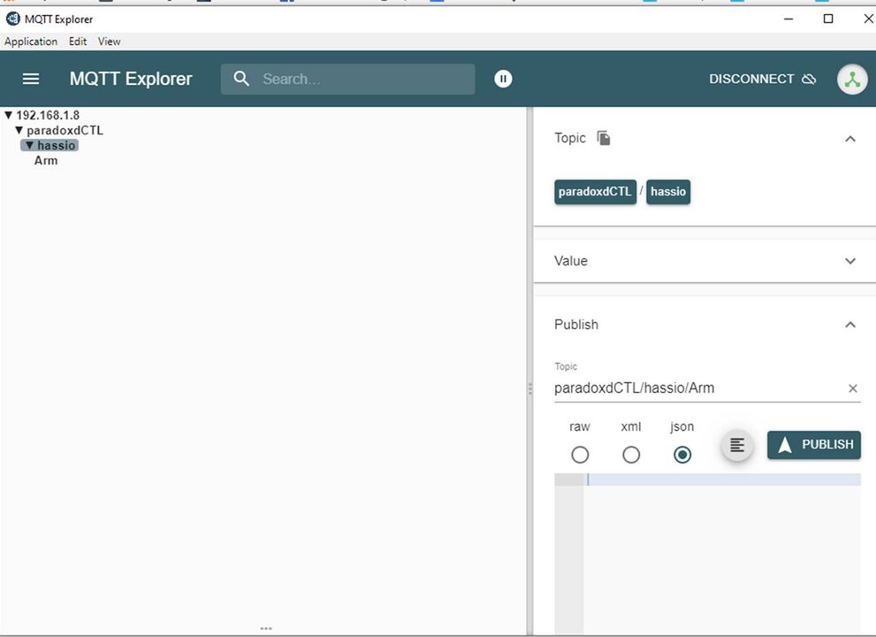Click the vertical panel divider handle
876x637 pixels.
pos(529,388)
